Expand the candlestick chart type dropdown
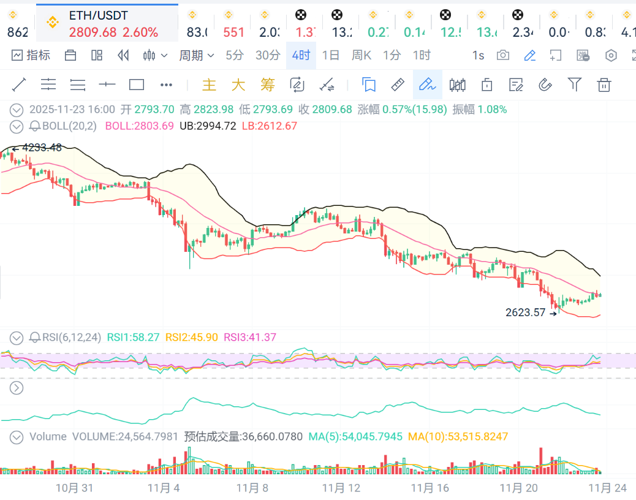The height and width of the screenshot is (500, 636). click(x=155, y=56)
